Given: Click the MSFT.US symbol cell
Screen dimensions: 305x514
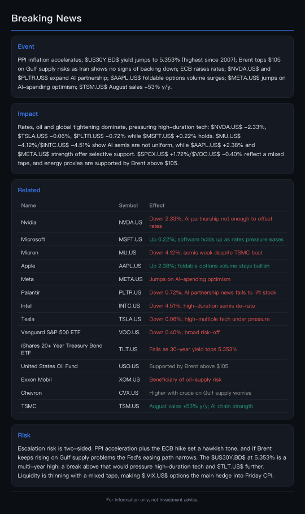Looking at the screenshot, I should point(130,239).
